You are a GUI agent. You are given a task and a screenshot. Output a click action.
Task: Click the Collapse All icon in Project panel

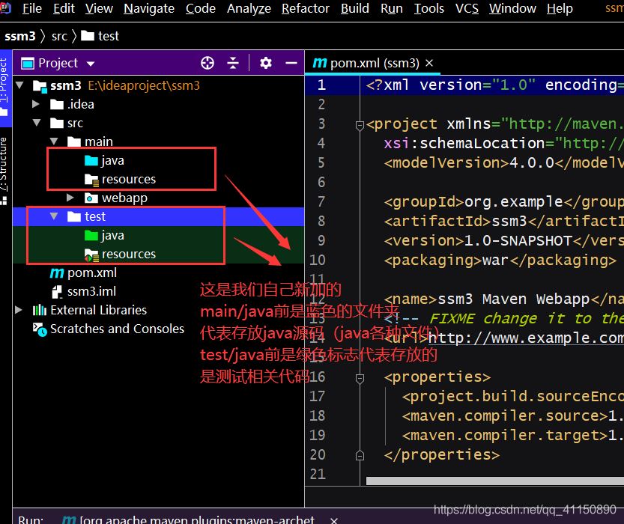pos(233,63)
